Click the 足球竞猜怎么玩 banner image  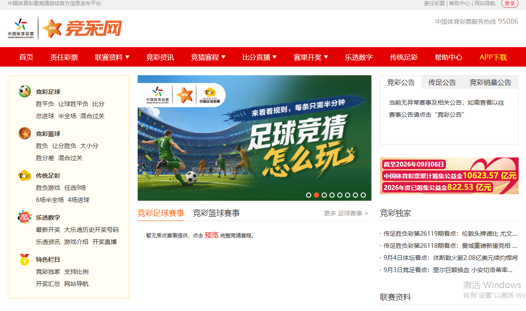[255, 138]
